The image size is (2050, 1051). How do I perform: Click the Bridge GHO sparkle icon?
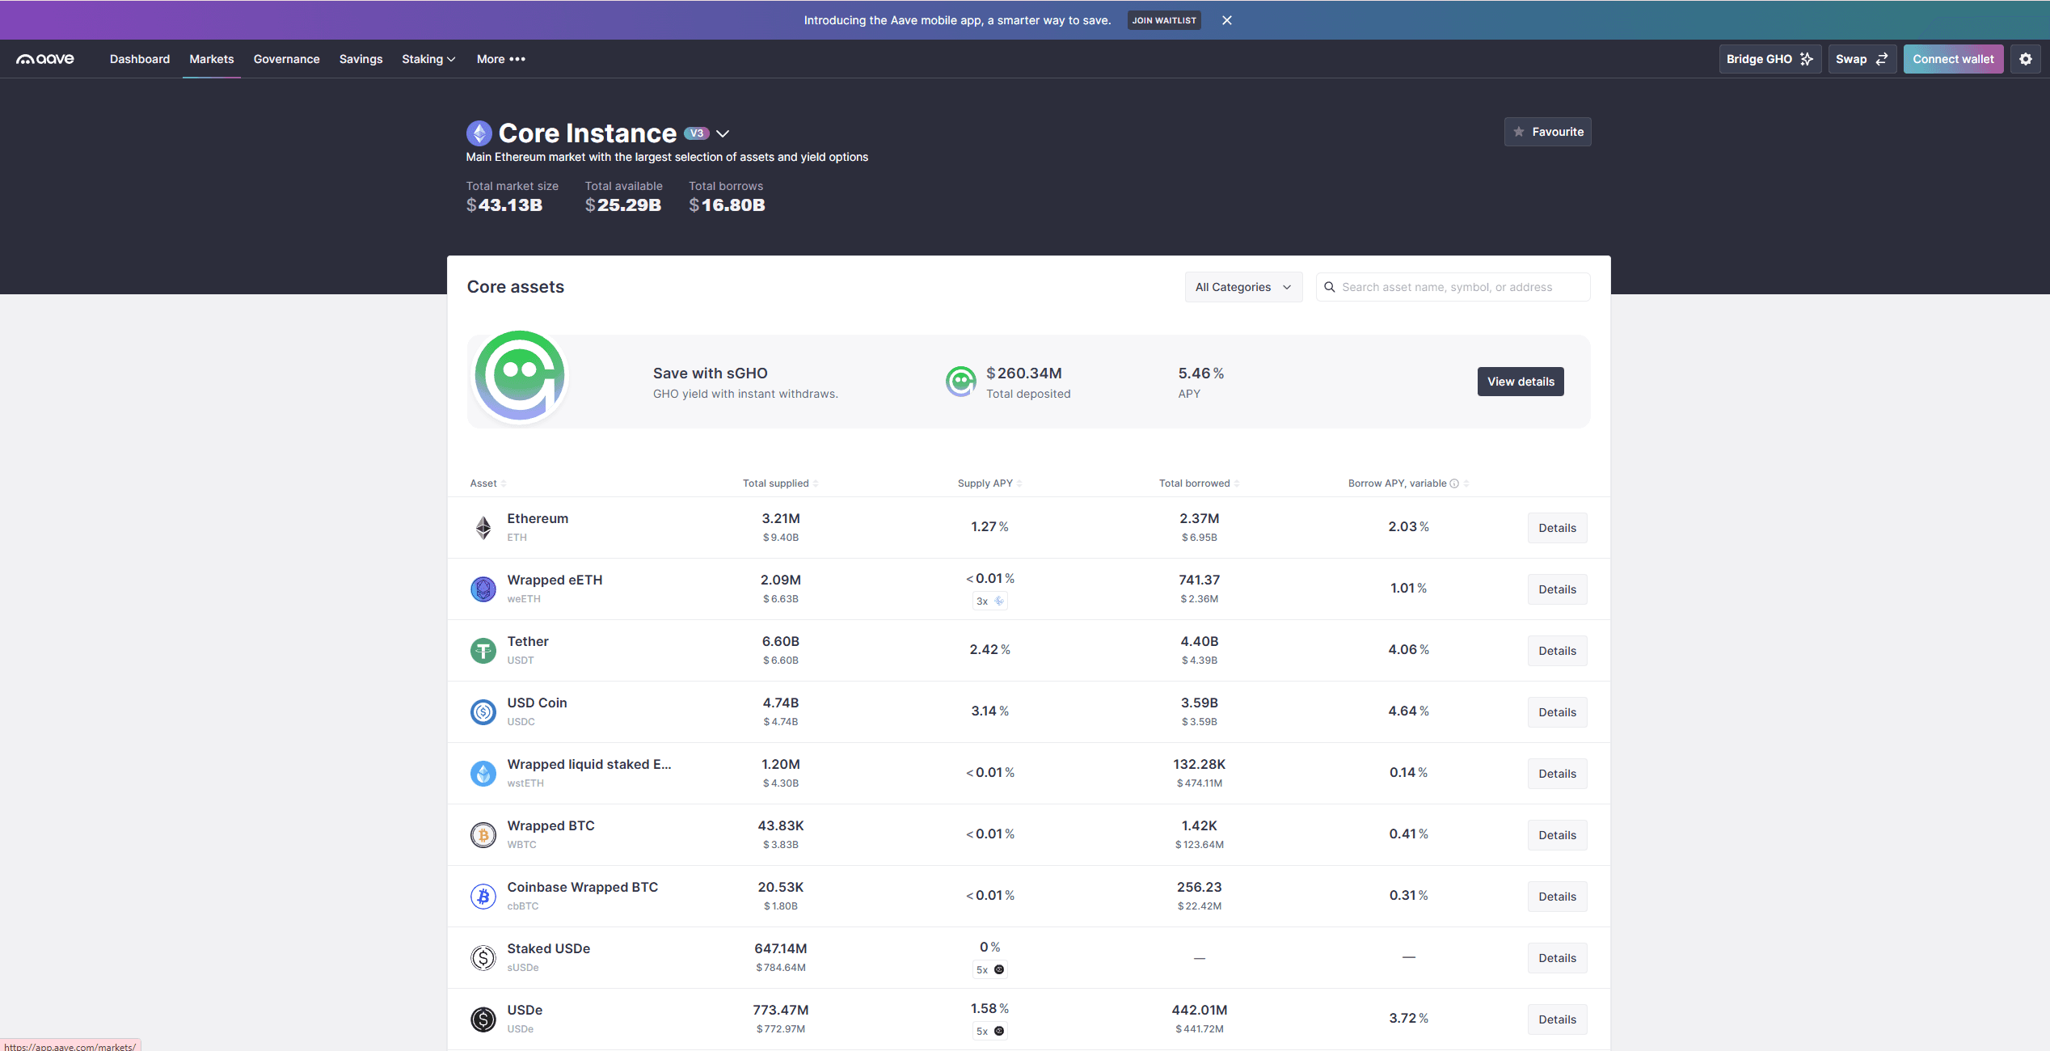pyautogui.click(x=1806, y=58)
